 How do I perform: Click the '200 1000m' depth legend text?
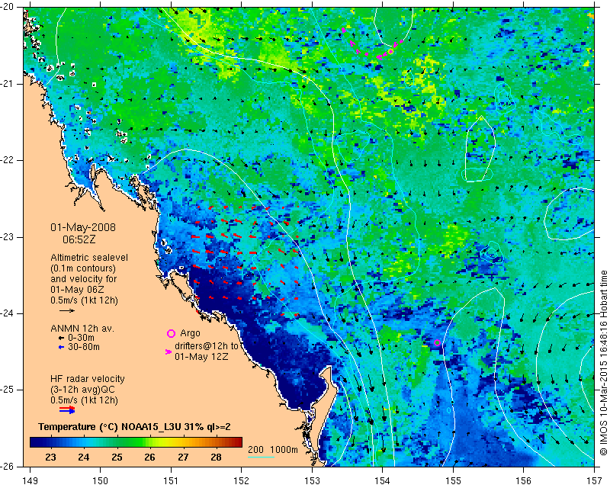click(273, 450)
